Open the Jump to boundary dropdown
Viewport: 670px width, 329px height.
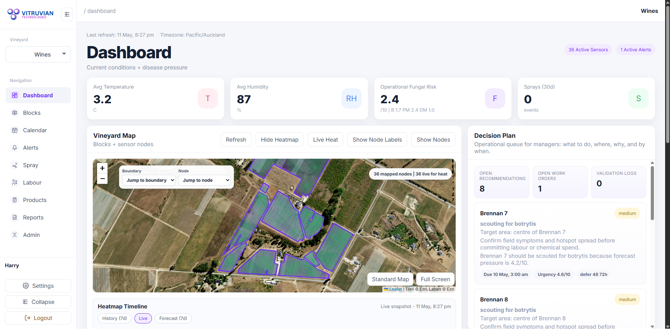click(149, 180)
